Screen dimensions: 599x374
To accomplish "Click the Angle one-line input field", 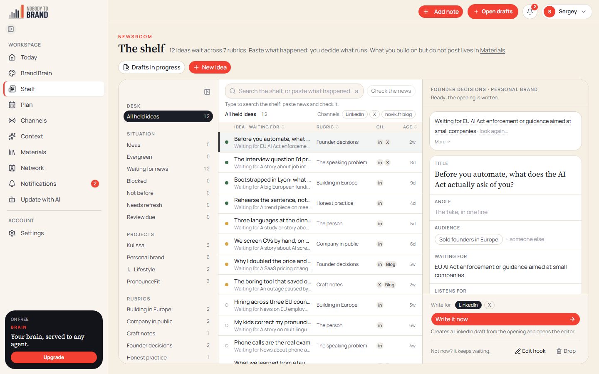I will (x=505, y=212).
